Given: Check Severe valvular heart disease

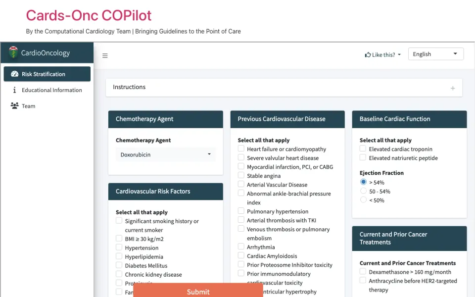Looking at the screenshot, I should click(241, 157).
